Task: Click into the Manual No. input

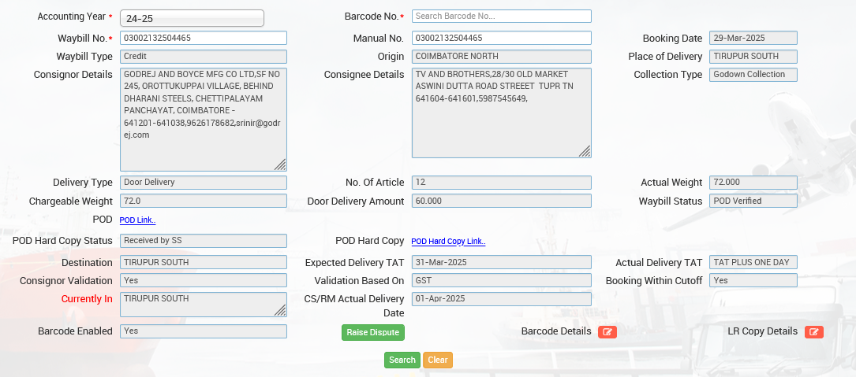Action: point(501,38)
